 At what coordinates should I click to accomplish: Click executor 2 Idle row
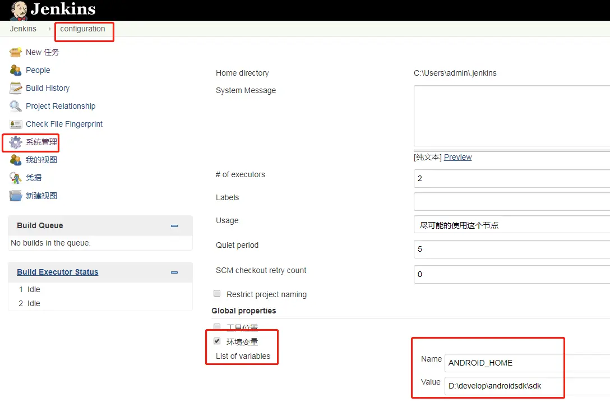[x=100, y=303]
